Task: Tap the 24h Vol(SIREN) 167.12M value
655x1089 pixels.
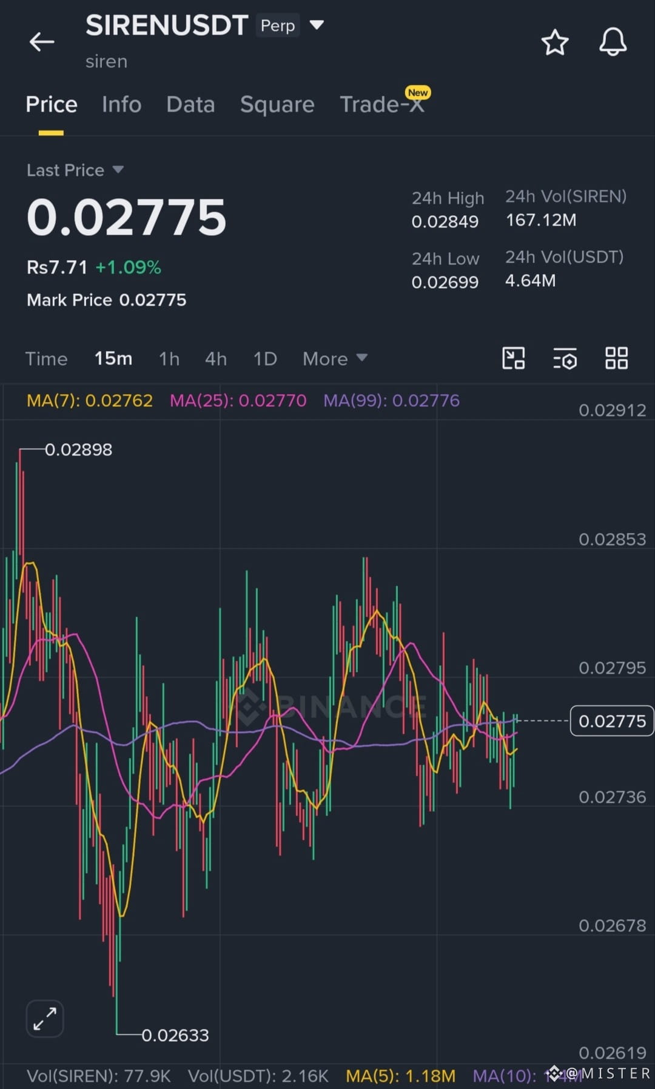Action: pos(541,219)
